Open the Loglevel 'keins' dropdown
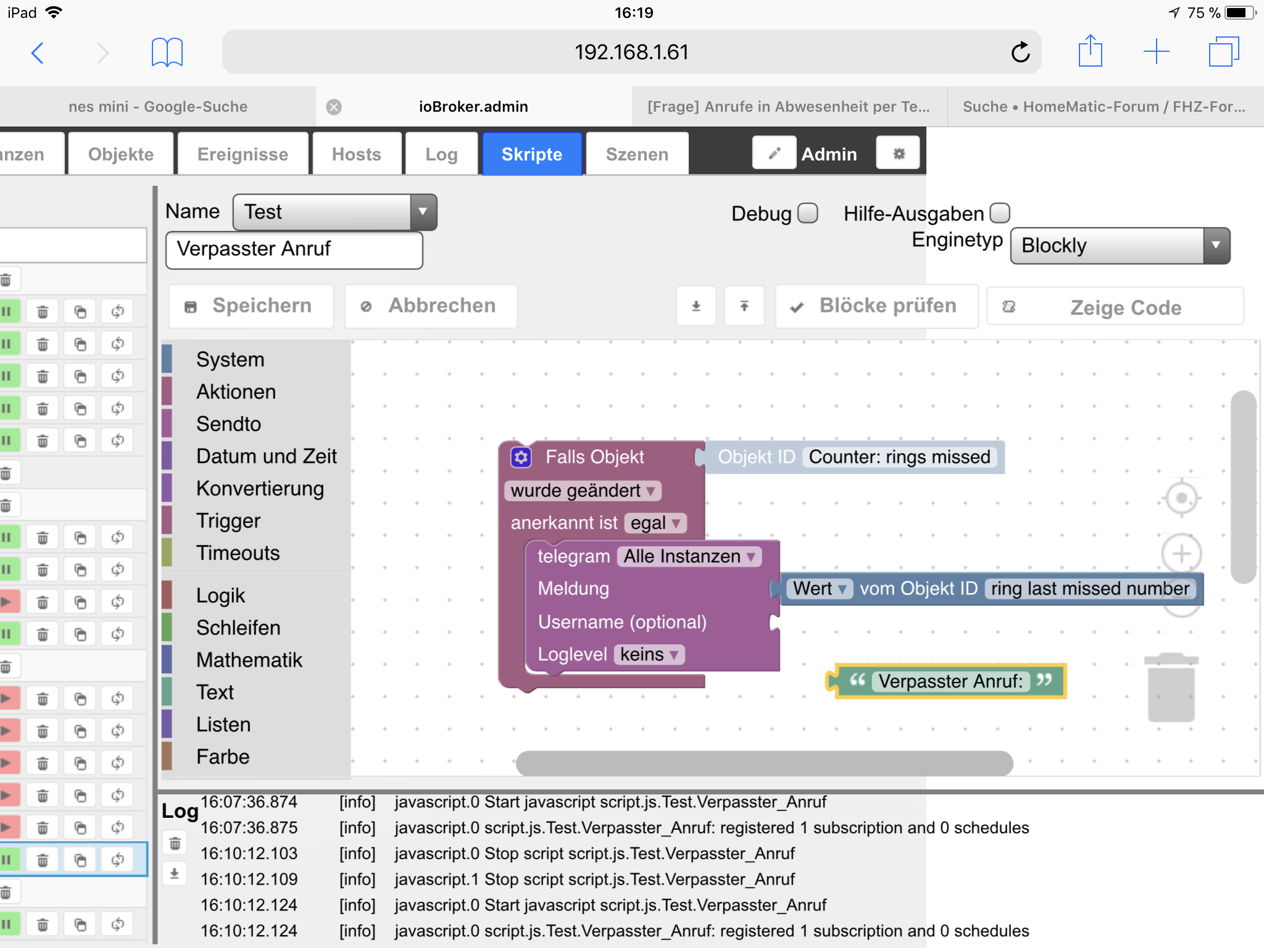The image size is (1264, 948). [649, 655]
